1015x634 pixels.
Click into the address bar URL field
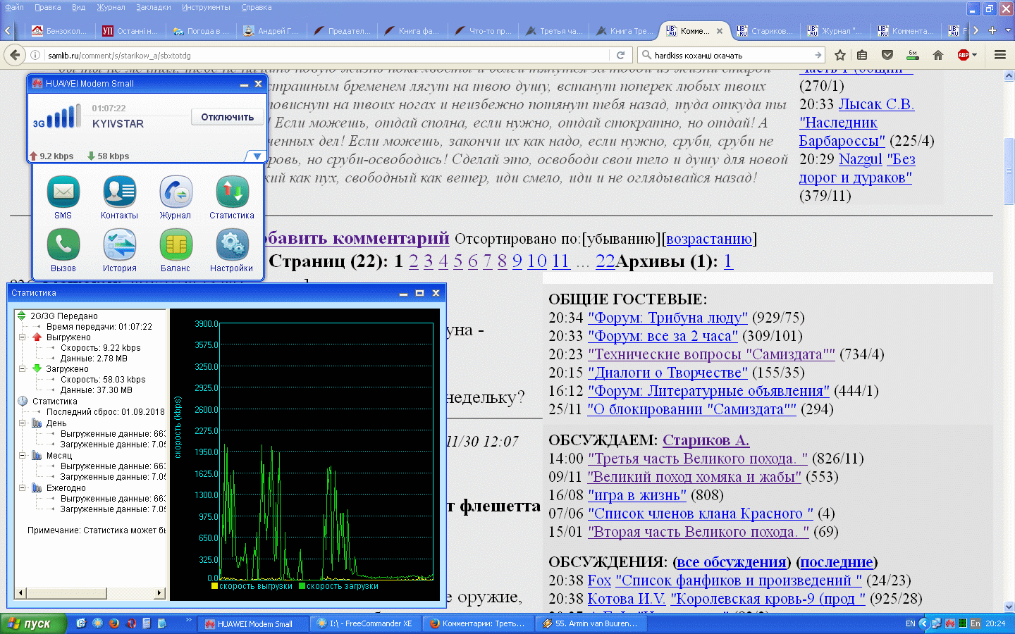[x=328, y=55]
